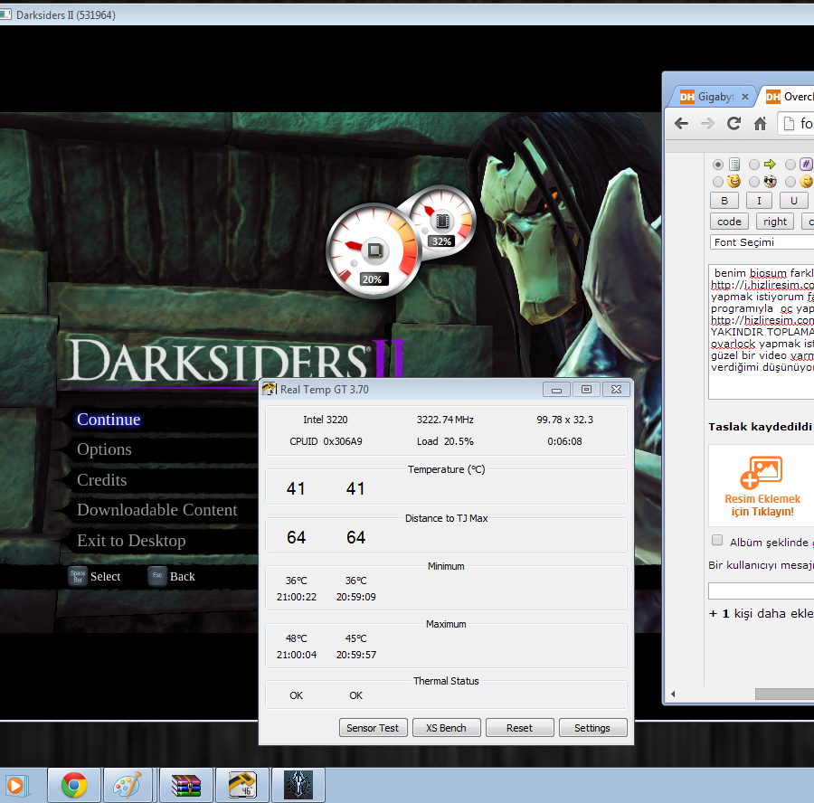Image resolution: width=814 pixels, height=803 pixels.
Task: Close the Gigabyt tab
Action: pos(745,97)
